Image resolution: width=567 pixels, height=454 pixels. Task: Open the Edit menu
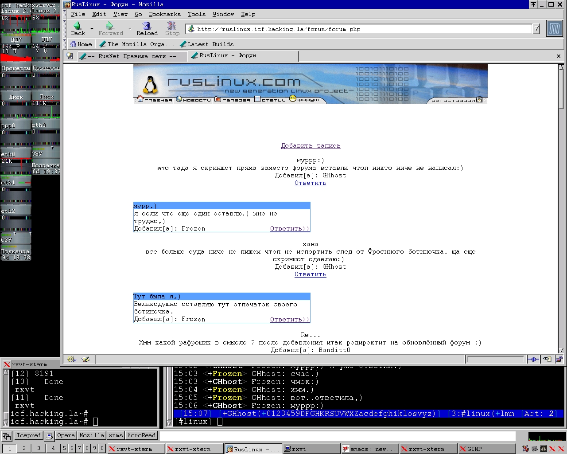tap(99, 14)
